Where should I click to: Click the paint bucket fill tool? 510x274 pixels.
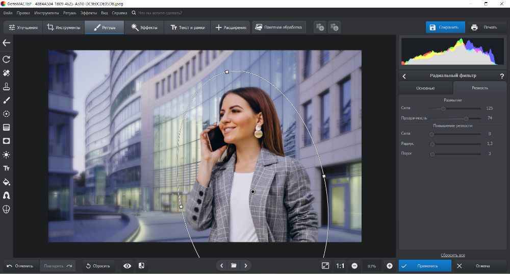coord(7,182)
